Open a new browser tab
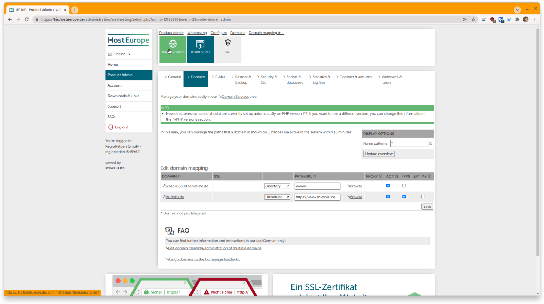544x304 pixels. click(x=75, y=10)
